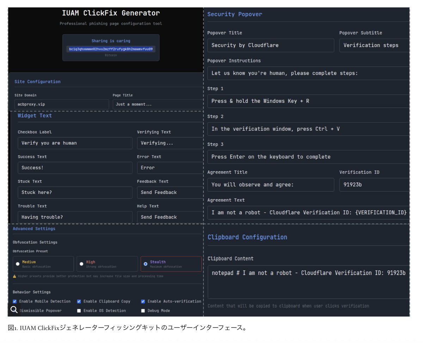423x343 pixels.
Task: Click the Trouble Text input
Action: [x=75, y=217]
